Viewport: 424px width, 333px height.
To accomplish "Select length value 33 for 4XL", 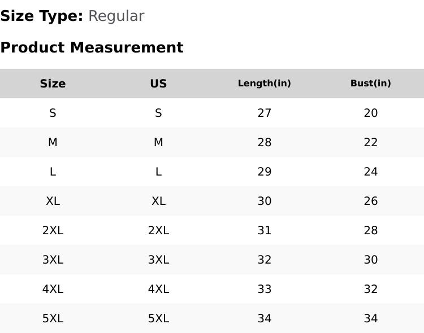I will pos(264,289).
